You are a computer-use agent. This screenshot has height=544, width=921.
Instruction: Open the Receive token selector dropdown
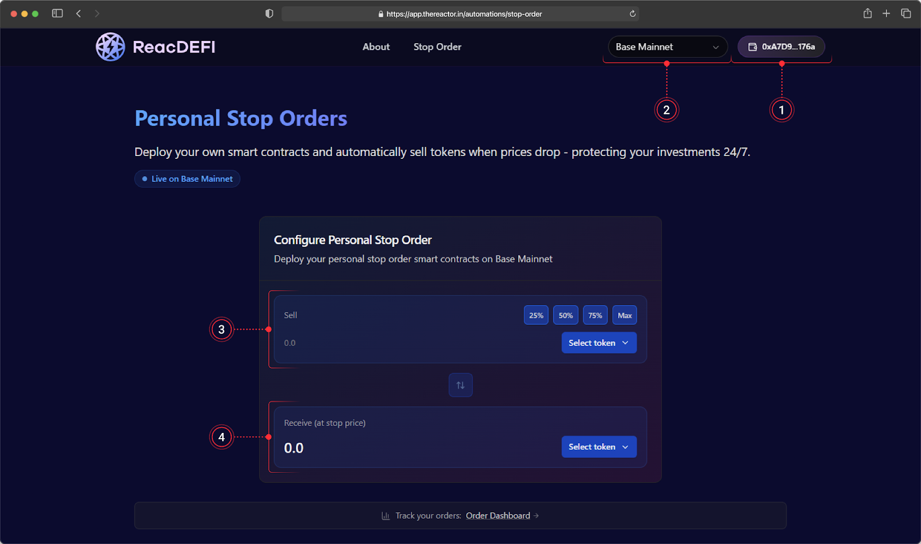tap(599, 447)
